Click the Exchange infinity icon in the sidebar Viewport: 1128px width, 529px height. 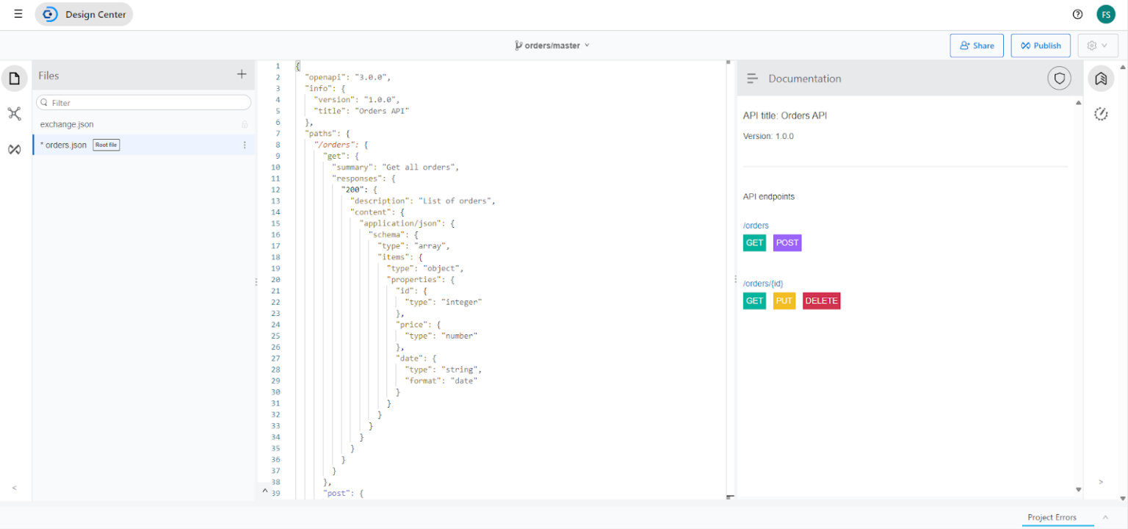point(14,149)
